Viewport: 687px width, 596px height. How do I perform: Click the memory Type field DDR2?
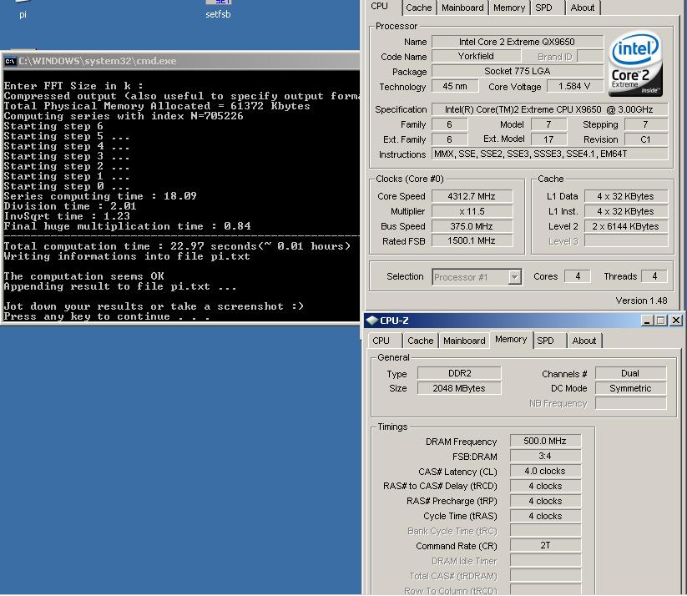pyautogui.click(x=459, y=373)
